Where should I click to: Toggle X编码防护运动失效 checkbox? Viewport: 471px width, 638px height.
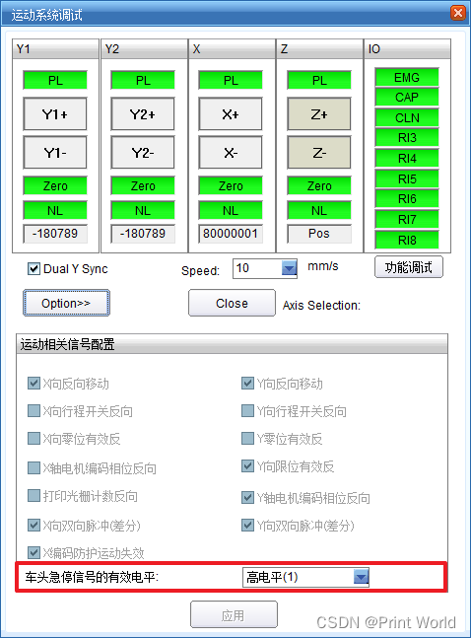[x=34, y=552]
